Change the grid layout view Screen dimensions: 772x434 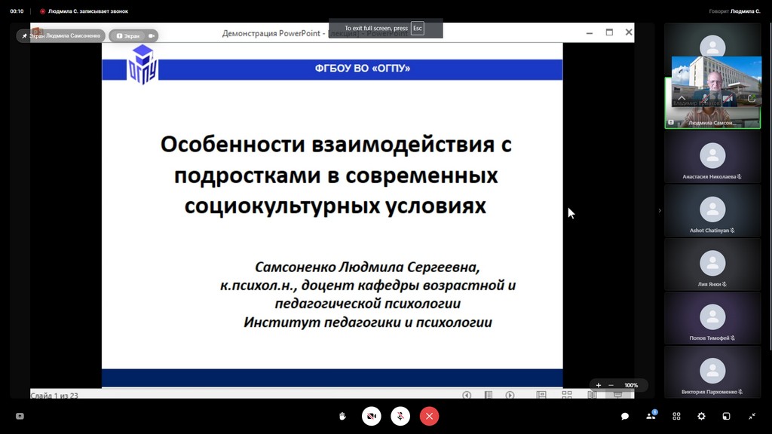(676, 416)
